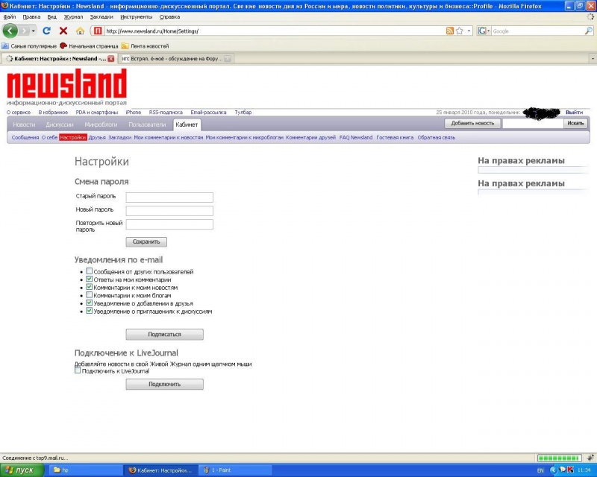Open the back/forward history dropdown arrow
This screenshot has width=597, height=477.
click(34, 31)
